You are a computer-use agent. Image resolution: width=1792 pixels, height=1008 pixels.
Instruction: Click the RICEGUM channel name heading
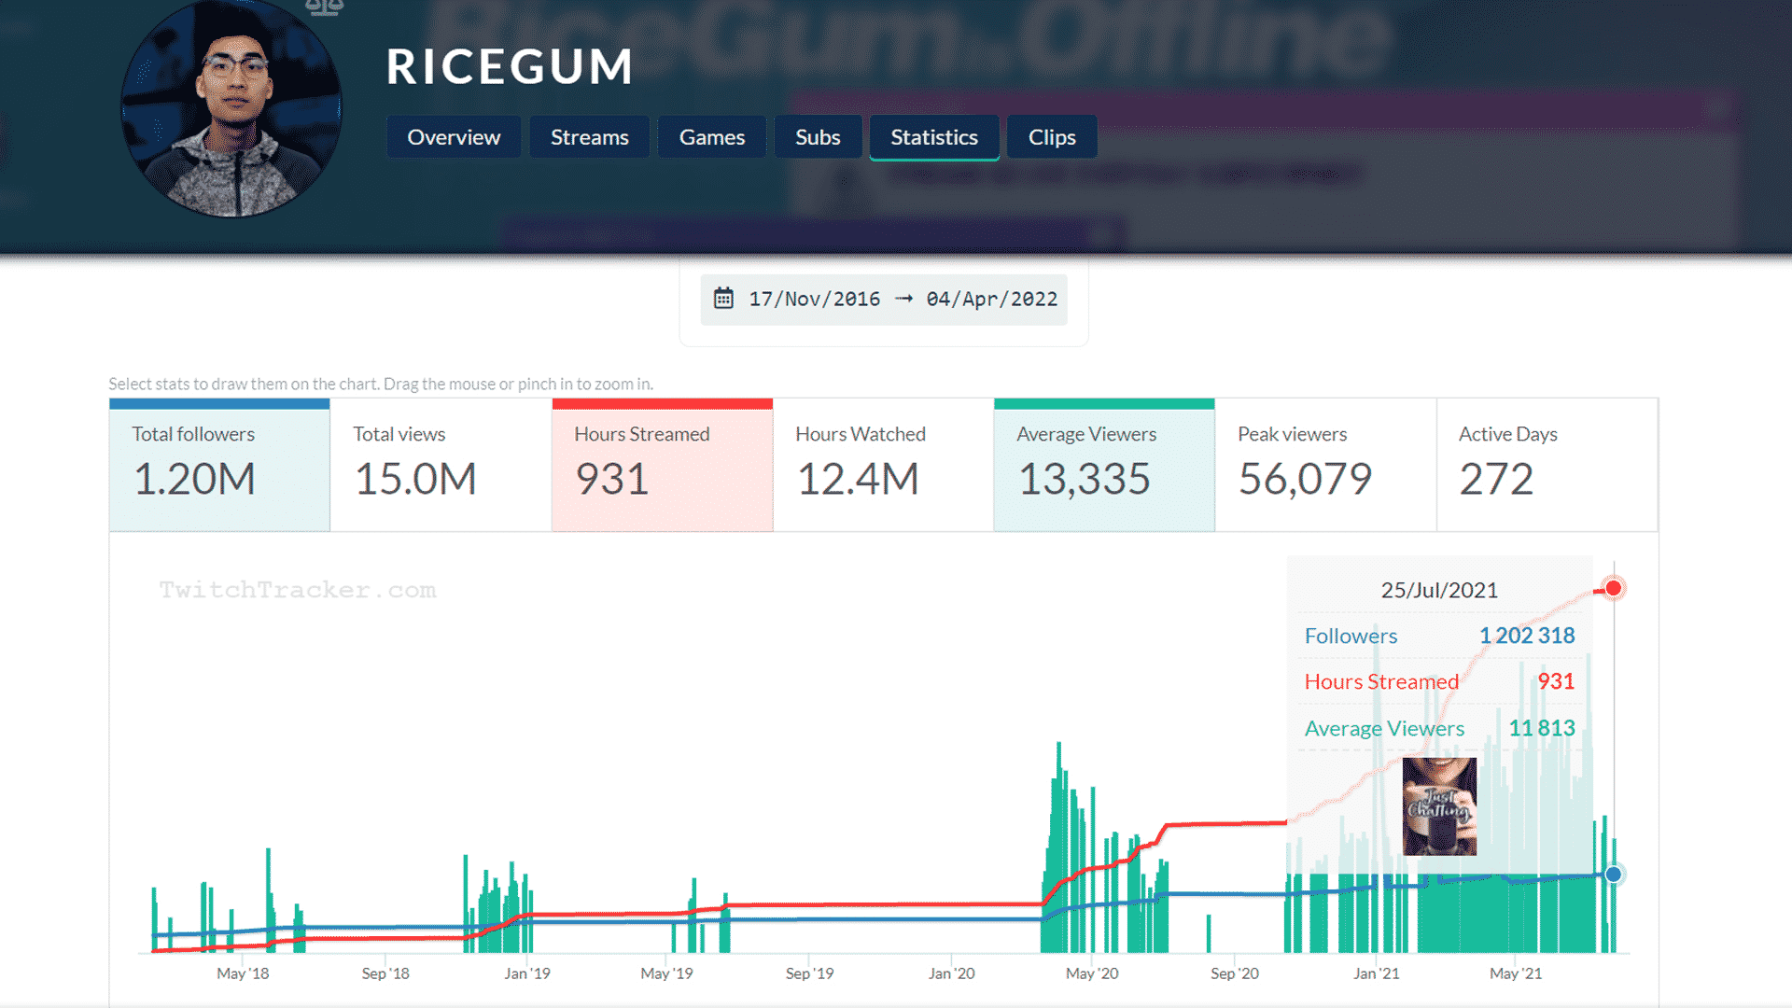pyautogui.click(x=510, y=67)
